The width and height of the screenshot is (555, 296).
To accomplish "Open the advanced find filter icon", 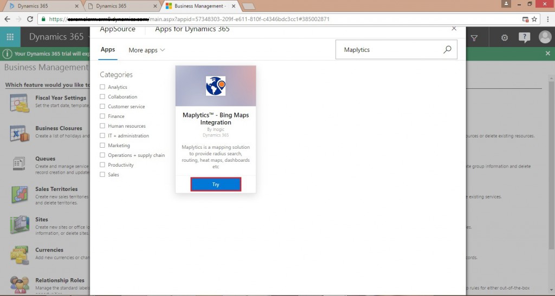I will click(474, 37).
